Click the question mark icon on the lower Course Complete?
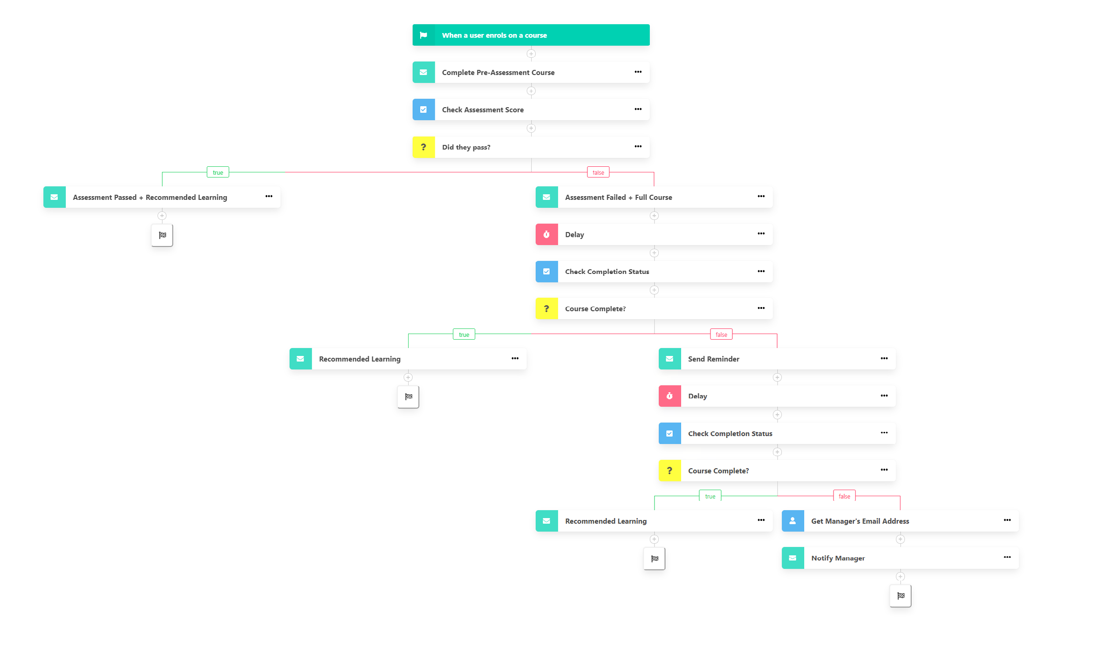Viewport: 1113px width, 649px height. coord(669,470)
